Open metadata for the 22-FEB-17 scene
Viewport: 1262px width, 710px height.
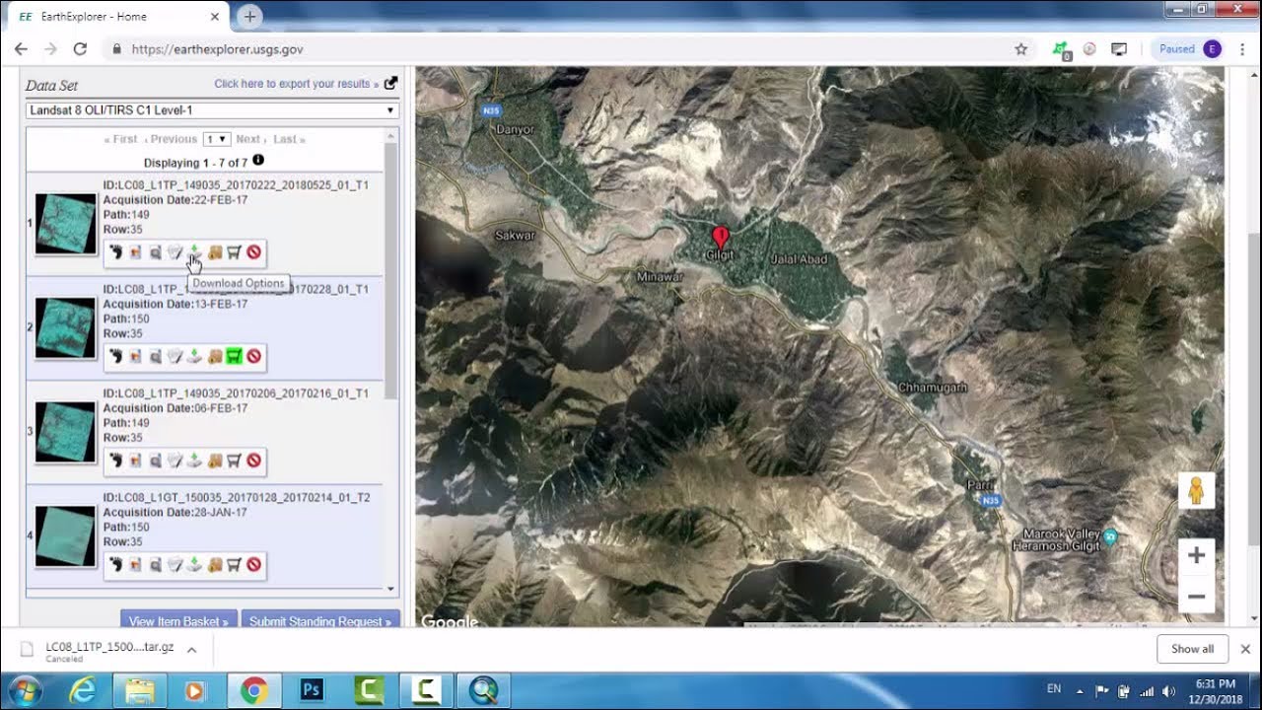point(175,252)
